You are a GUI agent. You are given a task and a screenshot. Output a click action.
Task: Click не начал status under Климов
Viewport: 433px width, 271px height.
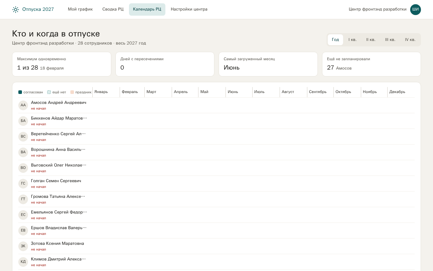[38, 265]
